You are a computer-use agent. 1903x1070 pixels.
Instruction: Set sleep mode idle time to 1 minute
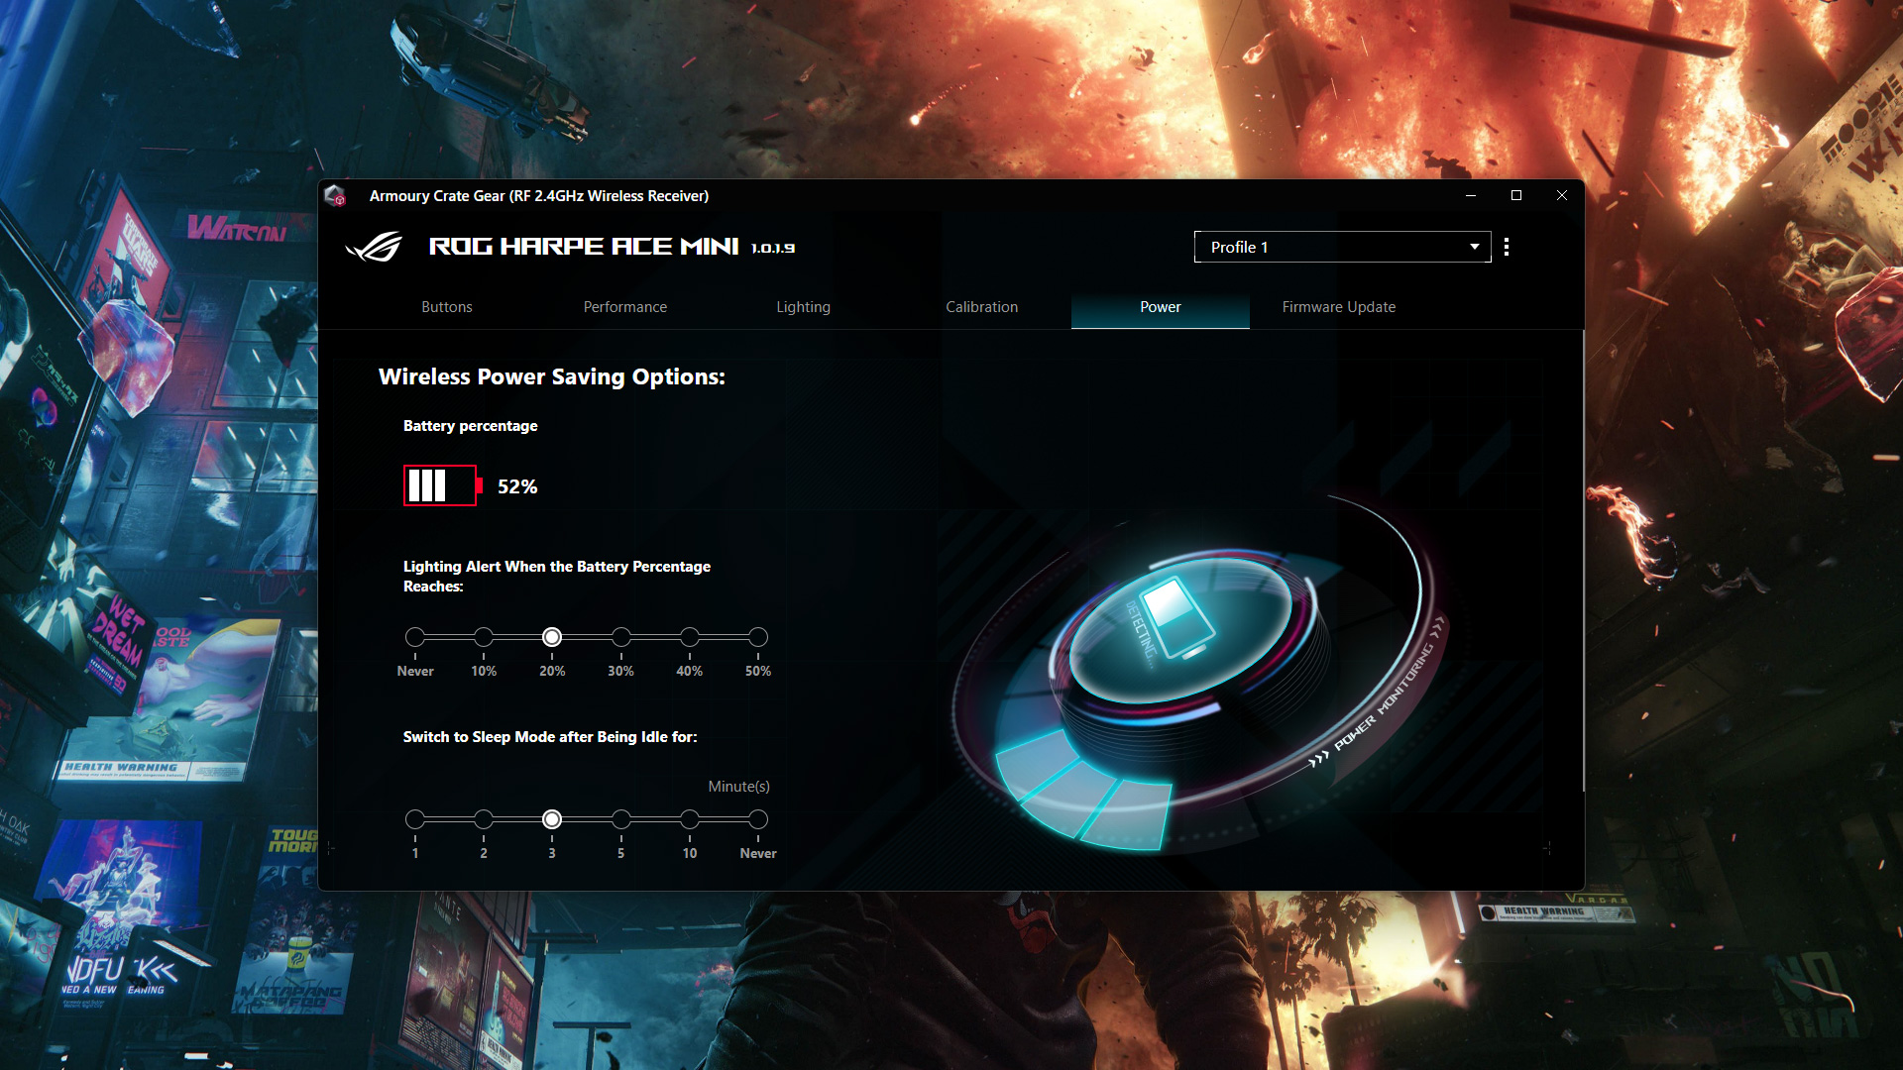415,819
